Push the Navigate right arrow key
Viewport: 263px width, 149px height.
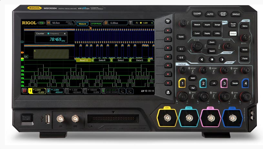coord(222,59)
